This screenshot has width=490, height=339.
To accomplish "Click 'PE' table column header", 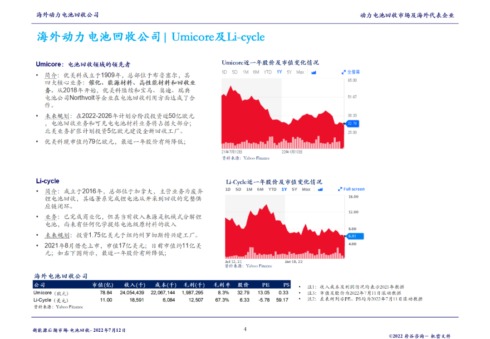I will click(266, 285).
